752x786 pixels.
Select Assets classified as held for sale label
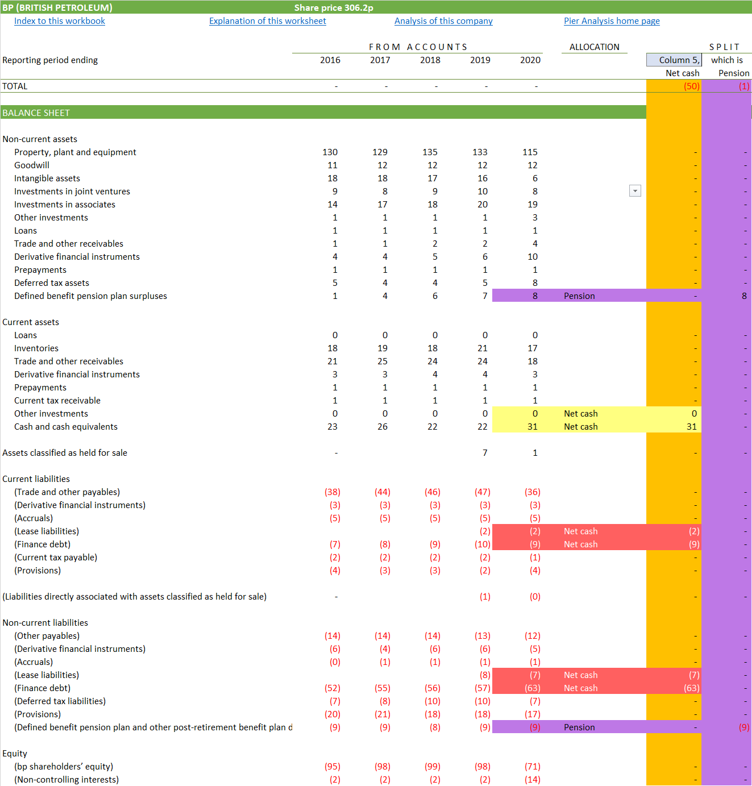pos(65,453)
